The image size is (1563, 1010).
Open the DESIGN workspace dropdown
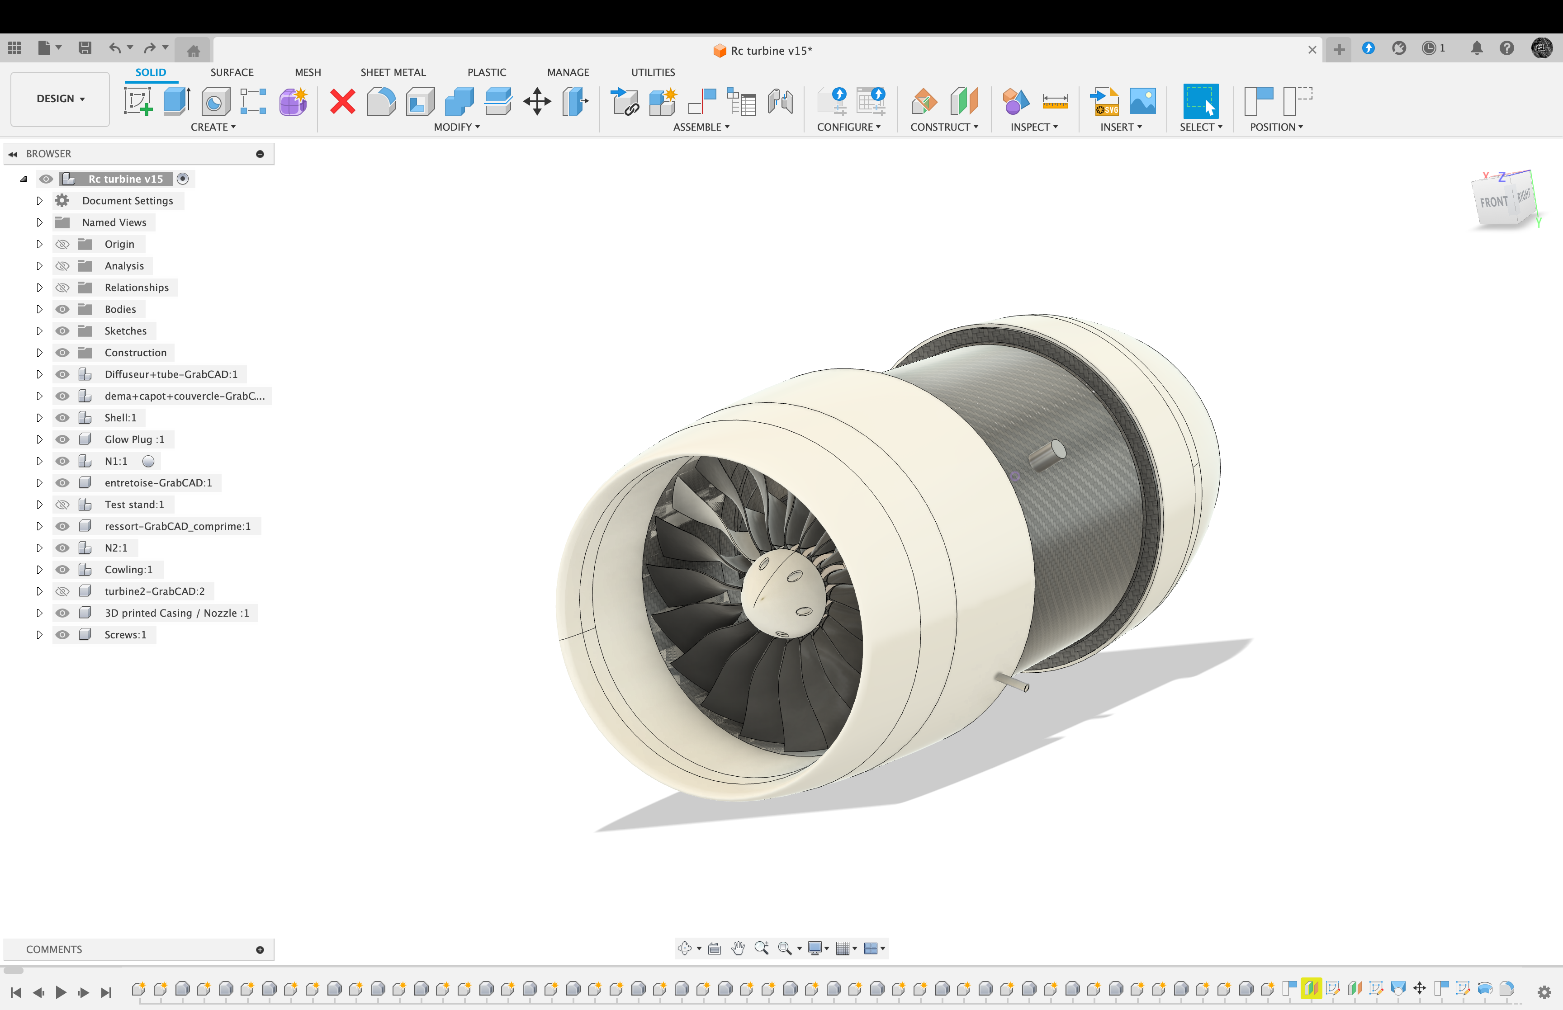pos(60,99)
